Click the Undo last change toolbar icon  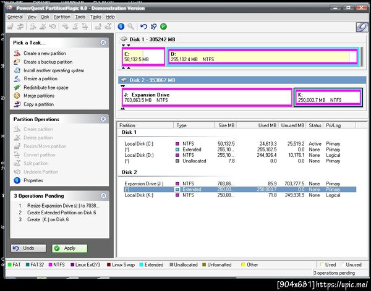(x=143, y=27)
